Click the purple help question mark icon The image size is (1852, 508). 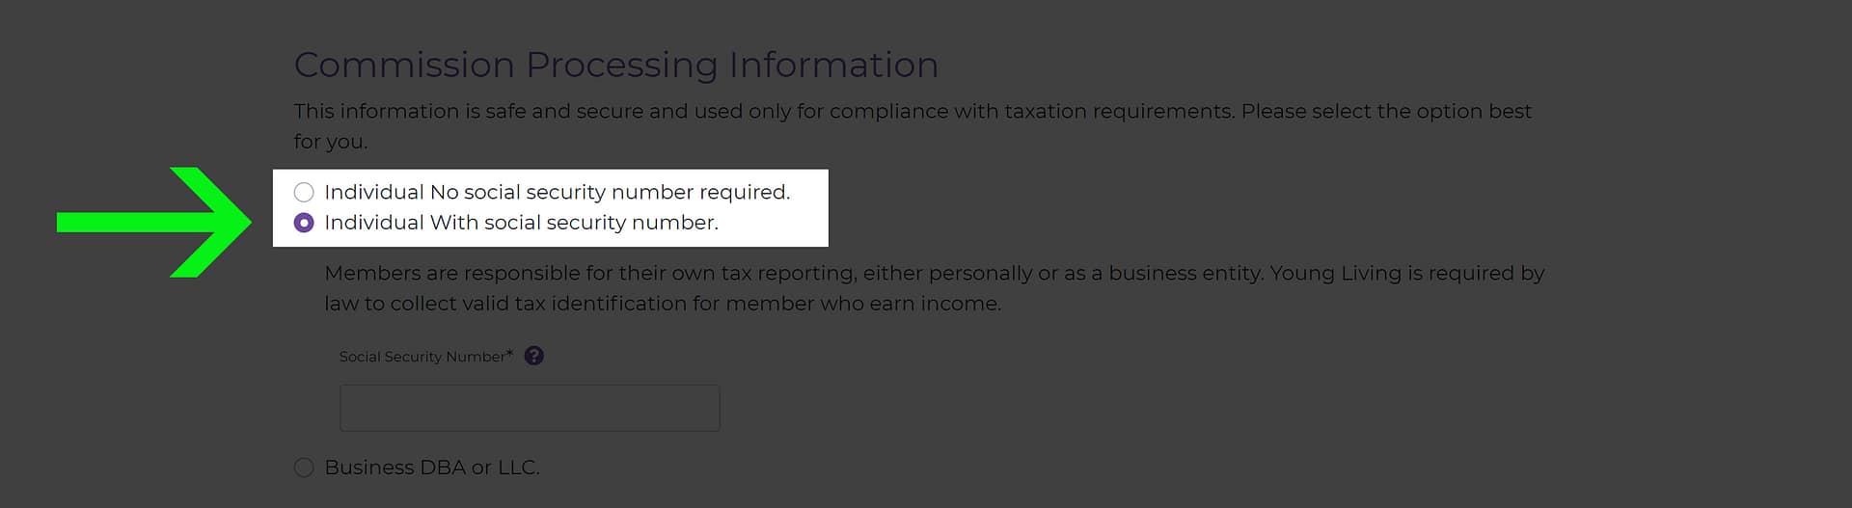pos(533,356)
